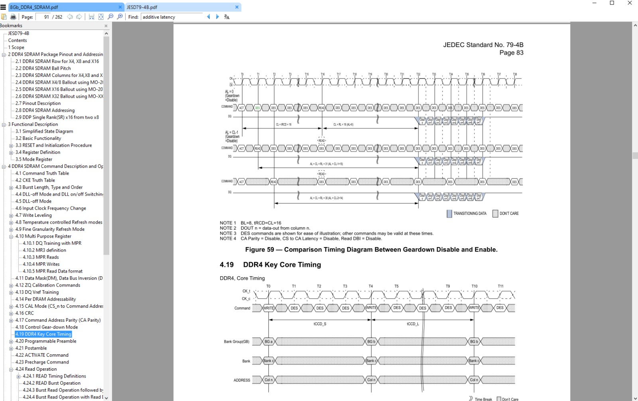The height and width of the screenshot is (401, 638).
Task: Find next match with right blue arrow
Action: 217,17
